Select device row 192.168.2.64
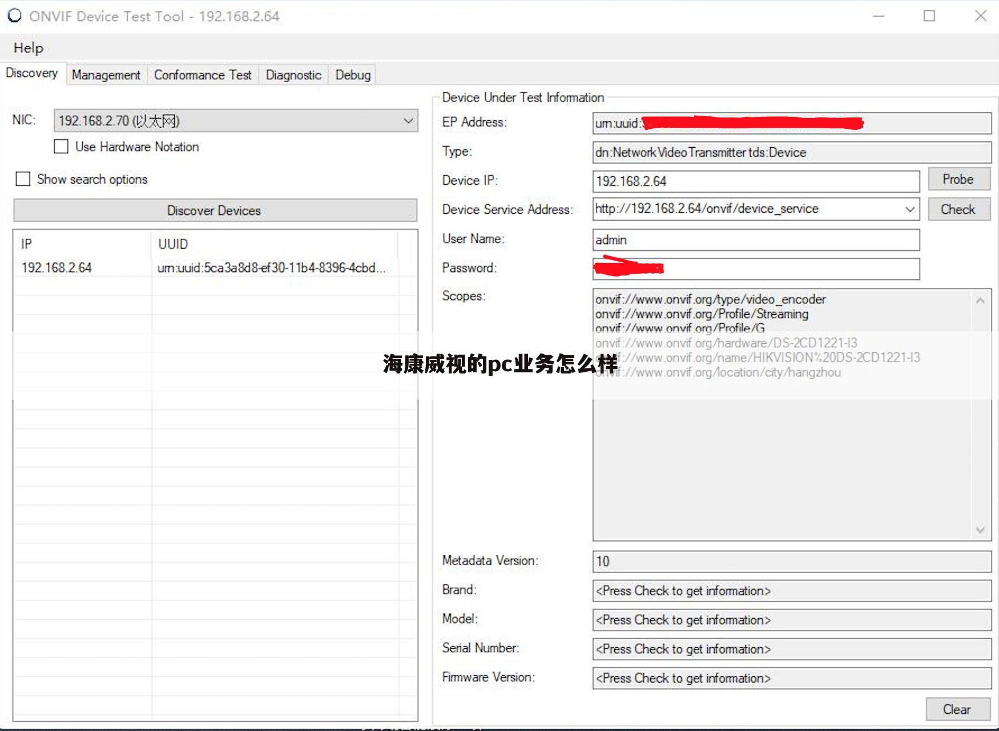Viewport: 999px width, 731px height. 215,267
